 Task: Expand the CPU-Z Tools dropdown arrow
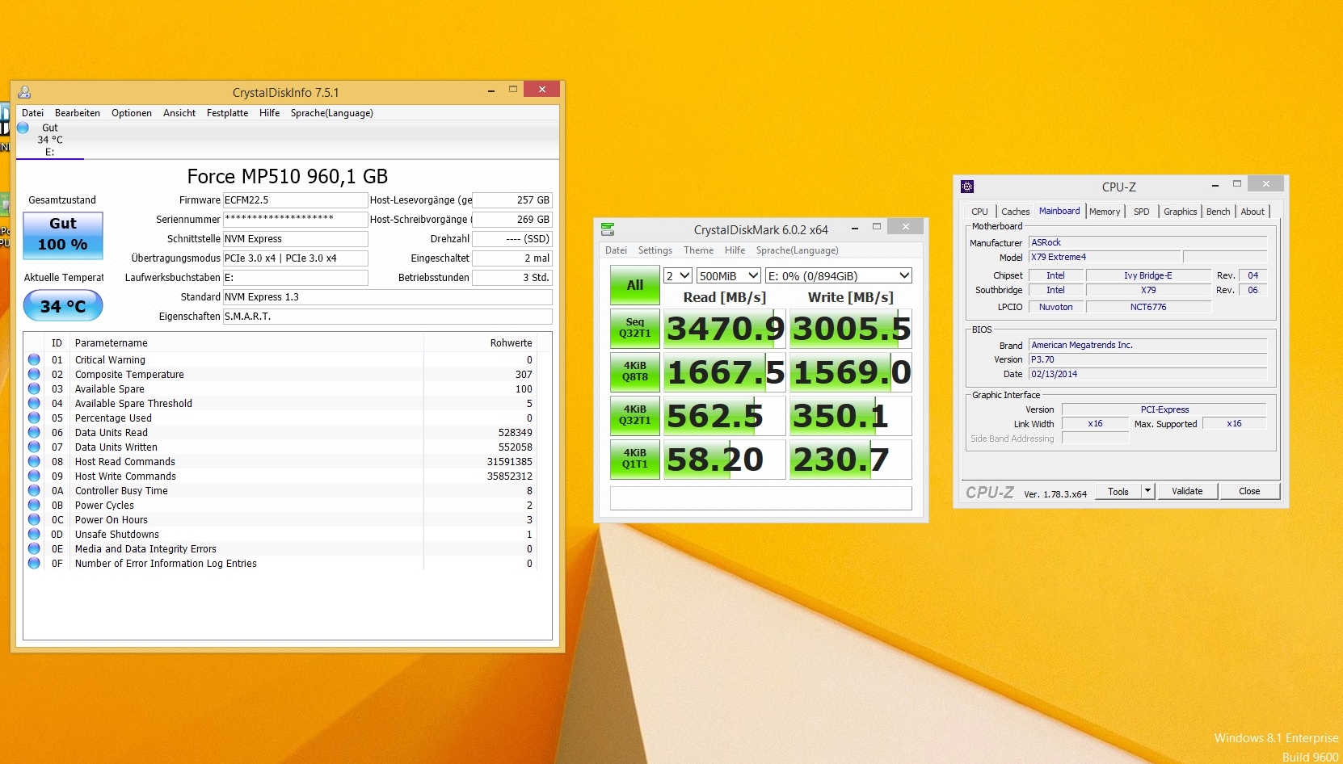(1147, 491)
